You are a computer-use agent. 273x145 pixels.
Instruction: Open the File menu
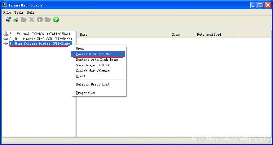[x=7, y=13]
